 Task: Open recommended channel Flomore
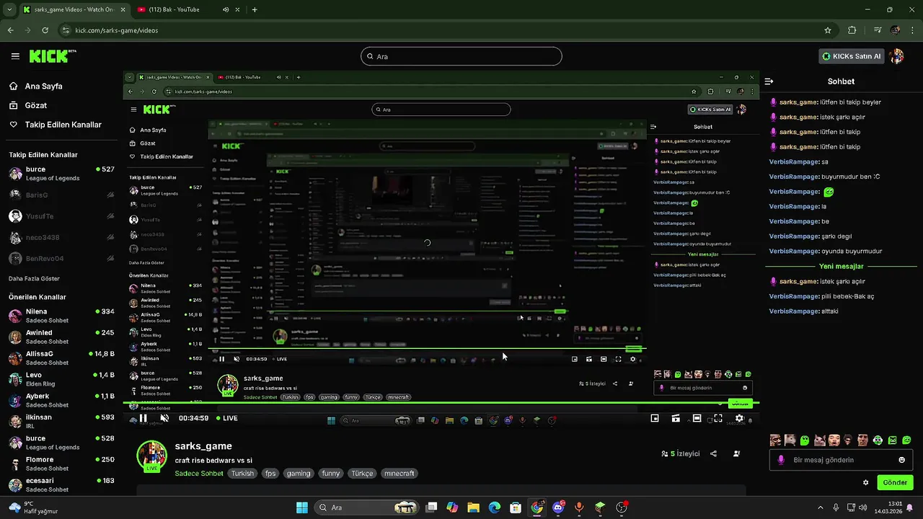click(62, 463)
